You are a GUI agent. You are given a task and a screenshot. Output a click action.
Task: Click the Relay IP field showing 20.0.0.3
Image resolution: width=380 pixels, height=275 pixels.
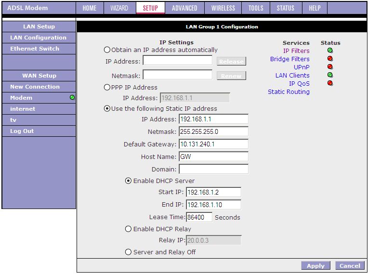[213, 240]
